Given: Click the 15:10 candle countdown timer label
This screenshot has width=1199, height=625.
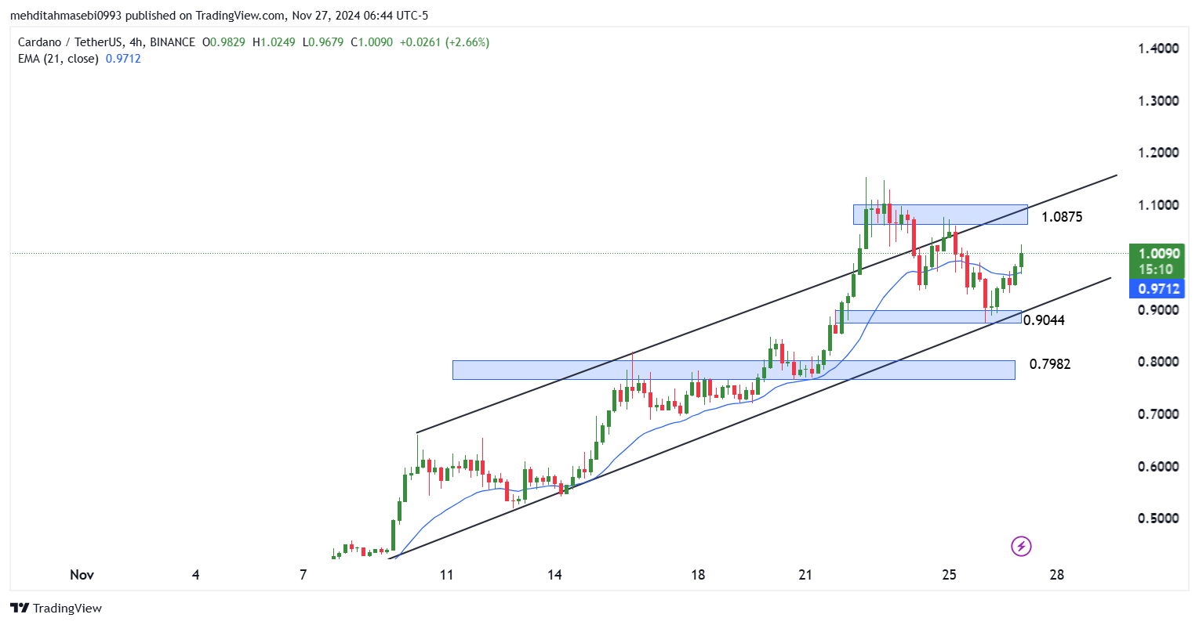Looking at the screenshot, I should tap(1156, 269).
